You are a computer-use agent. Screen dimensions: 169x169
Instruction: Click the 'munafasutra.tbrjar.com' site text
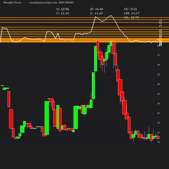(x=43, y=2)
